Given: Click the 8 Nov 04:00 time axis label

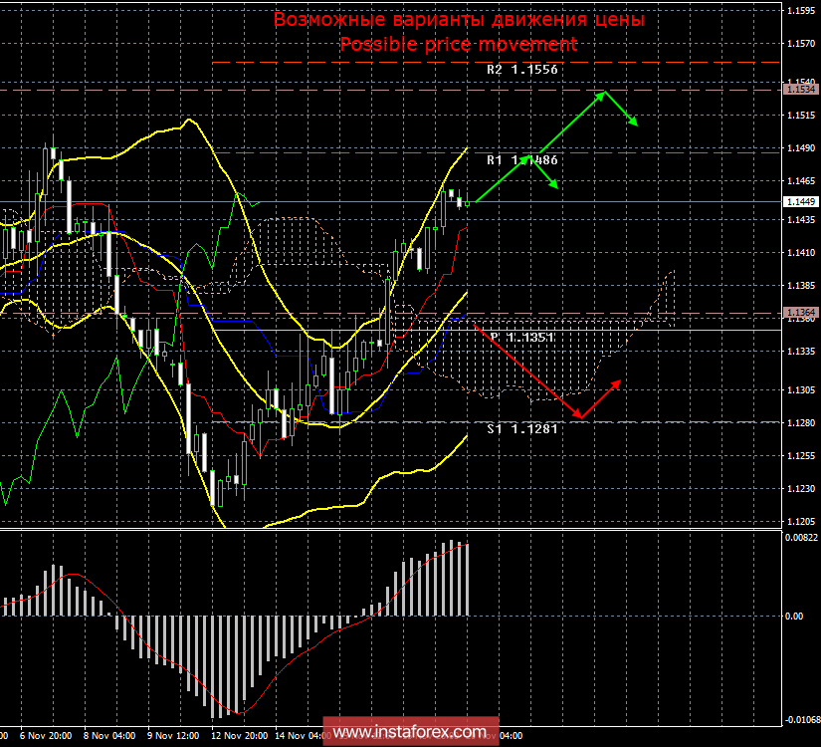Looking at the screenshot, I should [109, 736].
